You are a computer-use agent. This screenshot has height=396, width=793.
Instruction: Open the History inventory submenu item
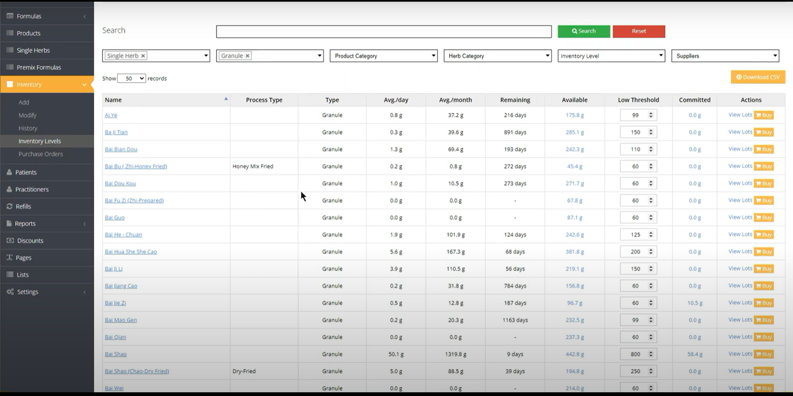28,128
